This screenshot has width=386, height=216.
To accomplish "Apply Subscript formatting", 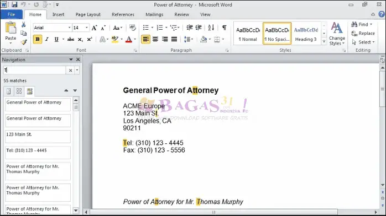I will (80, 39).
